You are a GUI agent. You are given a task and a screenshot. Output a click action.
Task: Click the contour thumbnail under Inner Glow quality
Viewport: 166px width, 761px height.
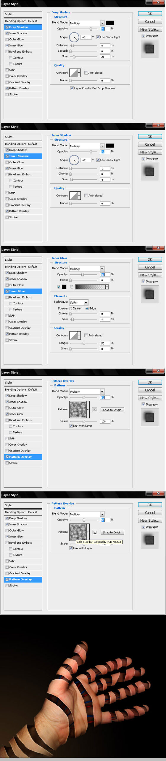(73, 335)
